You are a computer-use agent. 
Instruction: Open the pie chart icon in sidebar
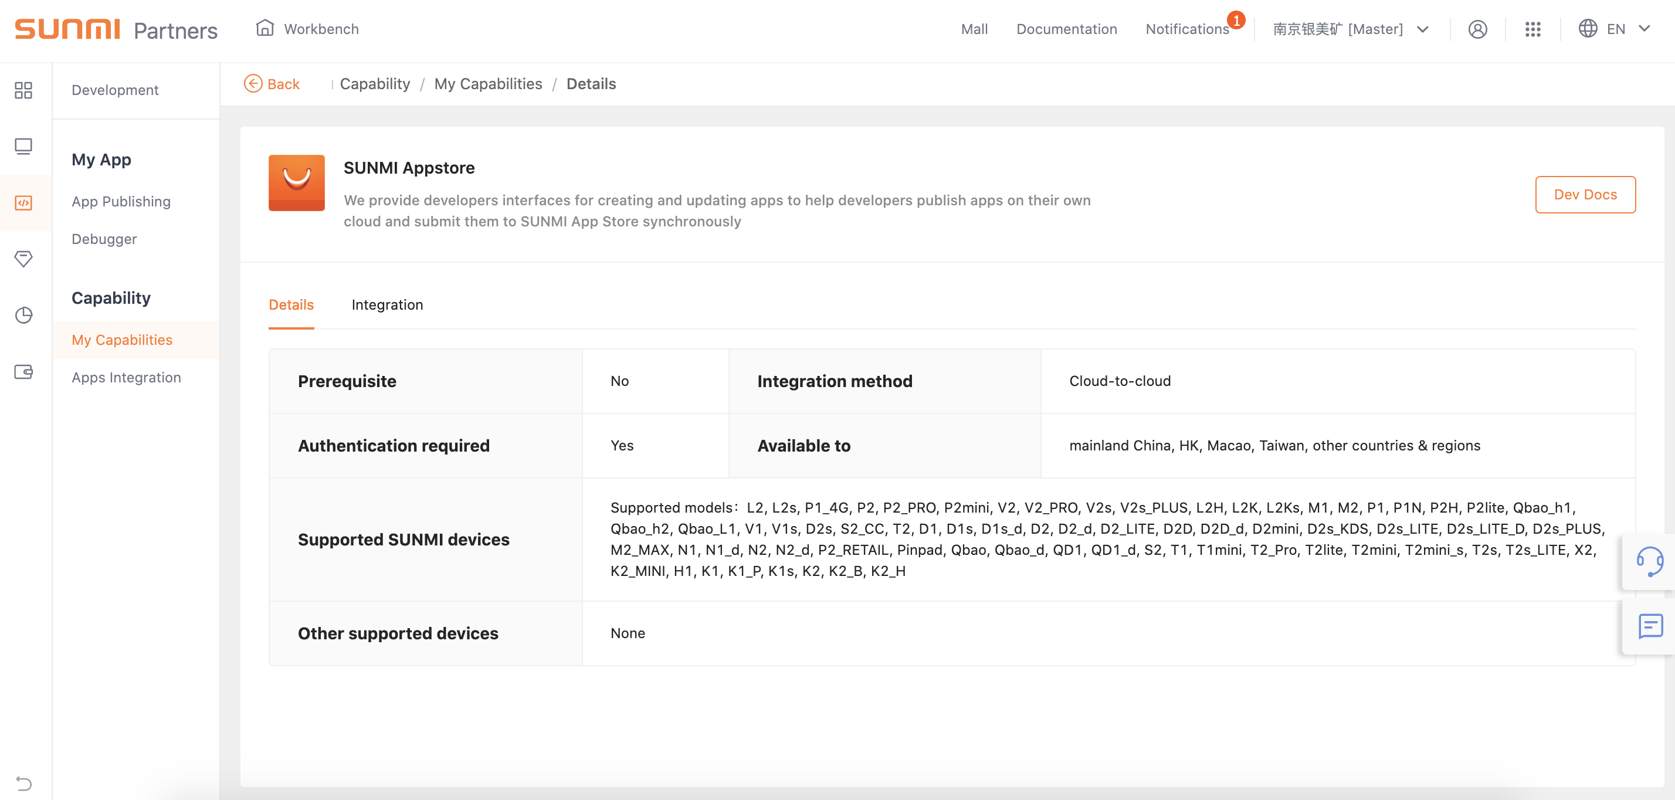tap(23, 316)
